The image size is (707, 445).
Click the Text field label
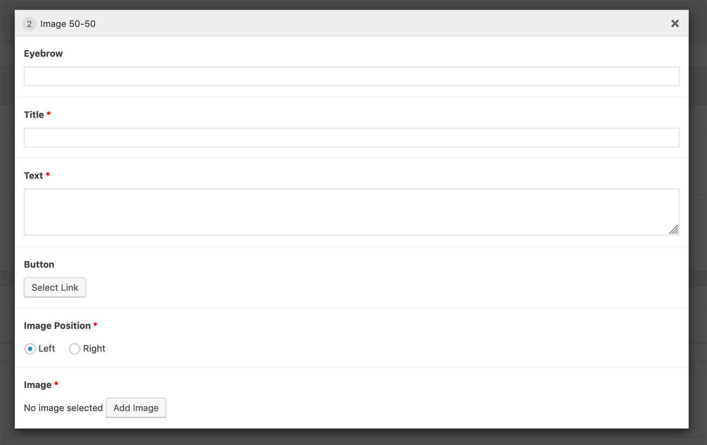pos(33,175)
